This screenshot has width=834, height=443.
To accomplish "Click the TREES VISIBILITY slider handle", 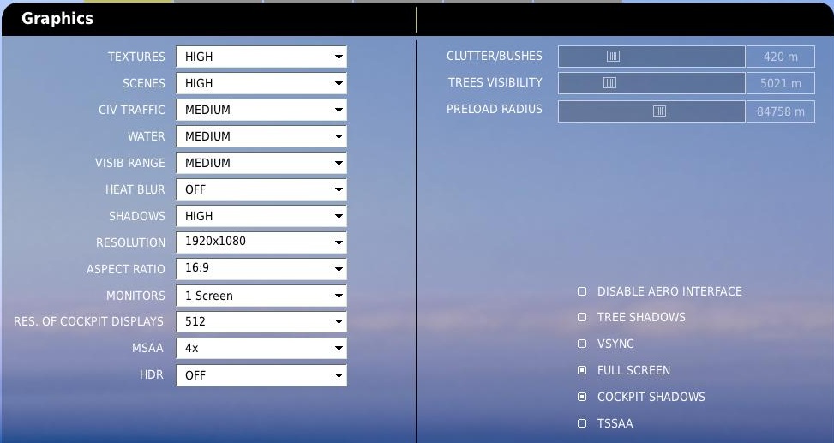I will point(609,83).
